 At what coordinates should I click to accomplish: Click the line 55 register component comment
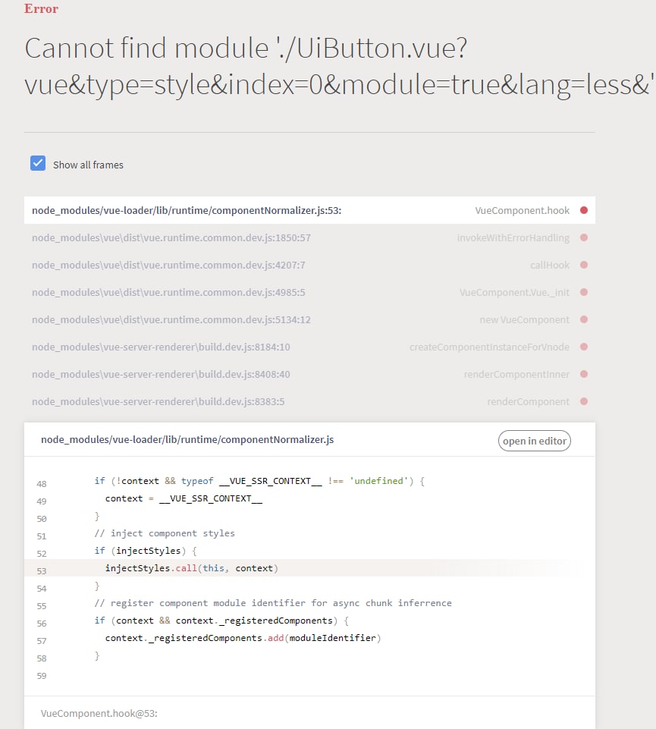pyautogui.click(x=273, y=603)
